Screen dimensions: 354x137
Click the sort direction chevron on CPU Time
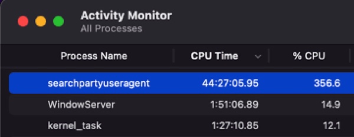click(x=258, y=56)
